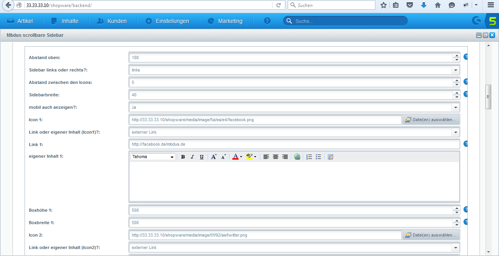The height and width of the screenshot is (256, 499).
Task: Decrease font size in the editor
Action: coord(223,157)
